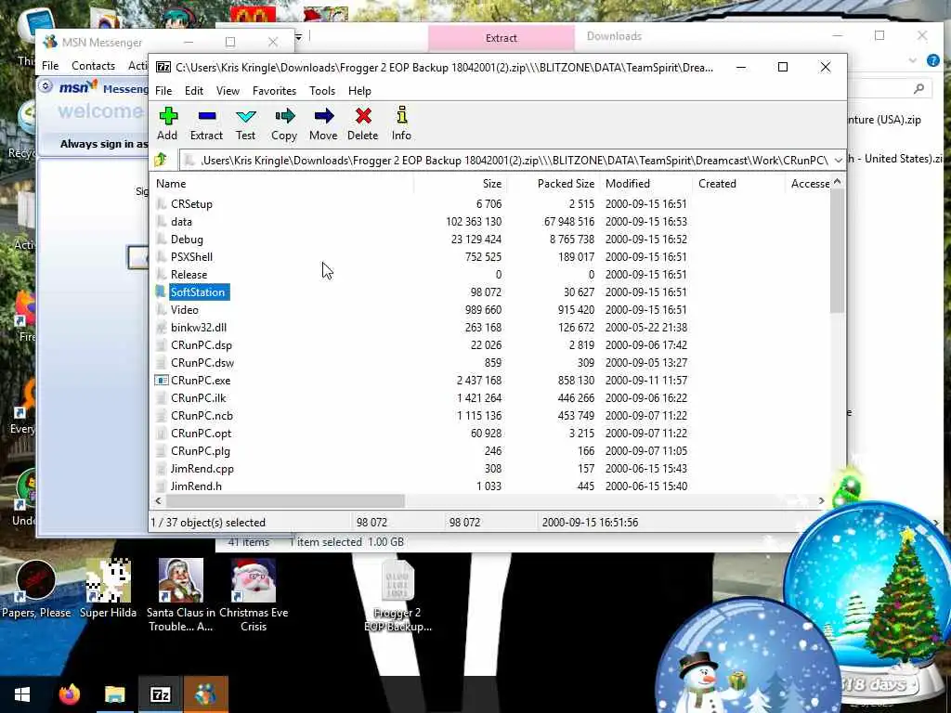Sort by Created column header
This screenshot has height=713, width=951.
click(x=738, y=184)
